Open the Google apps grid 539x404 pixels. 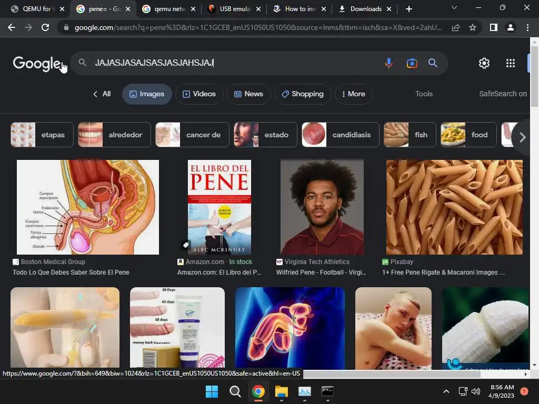click(511, 63)
